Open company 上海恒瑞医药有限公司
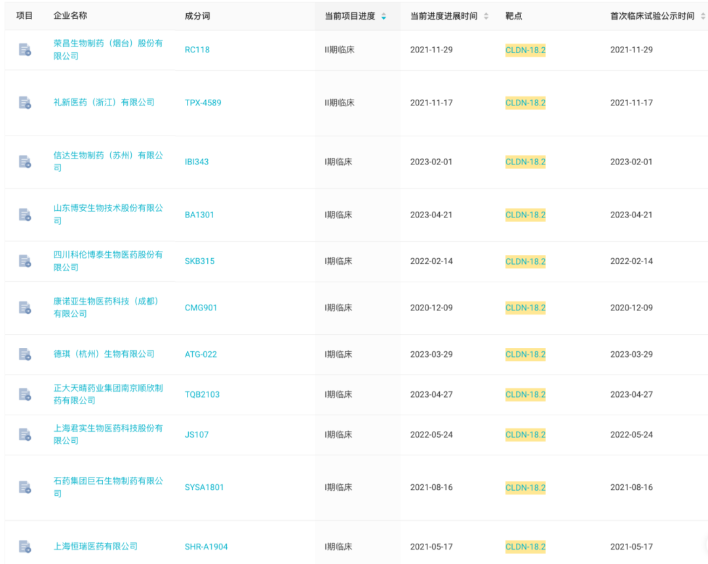The width and height of the screenshot is (708, 564). point(95,546)
